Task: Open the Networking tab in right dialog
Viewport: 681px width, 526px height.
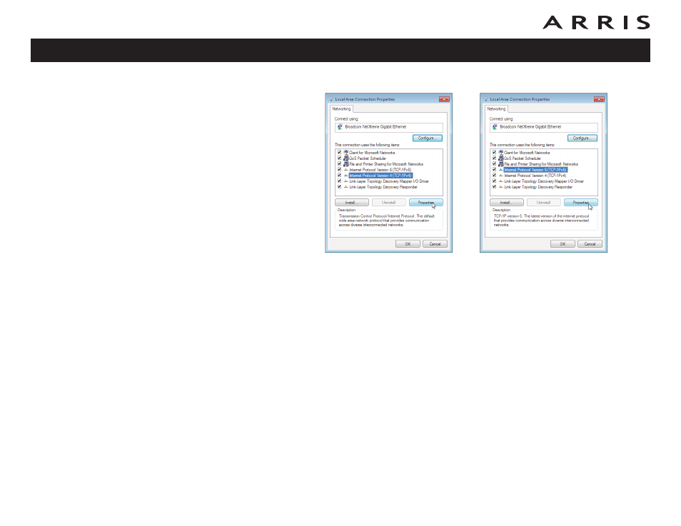Action: [x=497, y=109]
